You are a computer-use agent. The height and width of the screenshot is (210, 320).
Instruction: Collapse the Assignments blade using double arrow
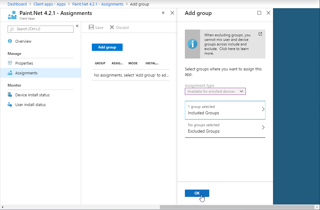click(163, 13)
